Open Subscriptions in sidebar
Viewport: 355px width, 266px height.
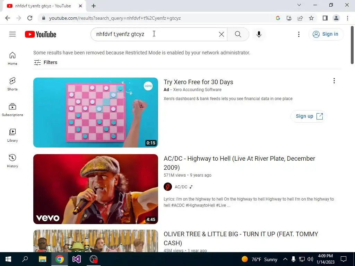coord(12,110)
